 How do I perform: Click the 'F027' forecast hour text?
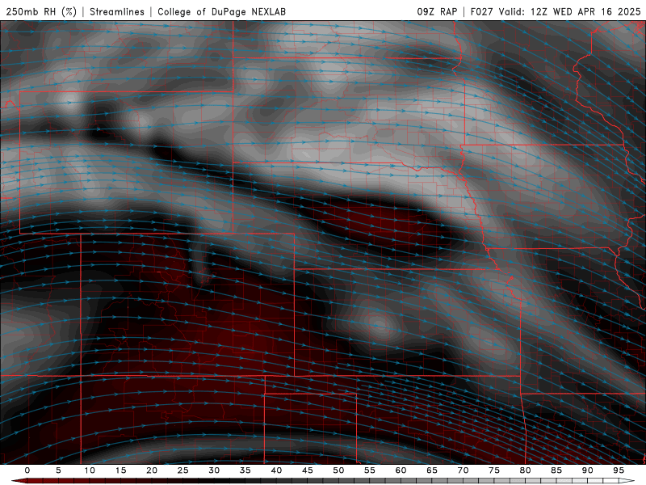481,11
